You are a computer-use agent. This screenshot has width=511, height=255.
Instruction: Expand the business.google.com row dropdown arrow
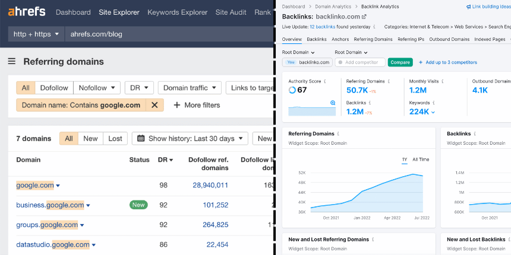88,206
